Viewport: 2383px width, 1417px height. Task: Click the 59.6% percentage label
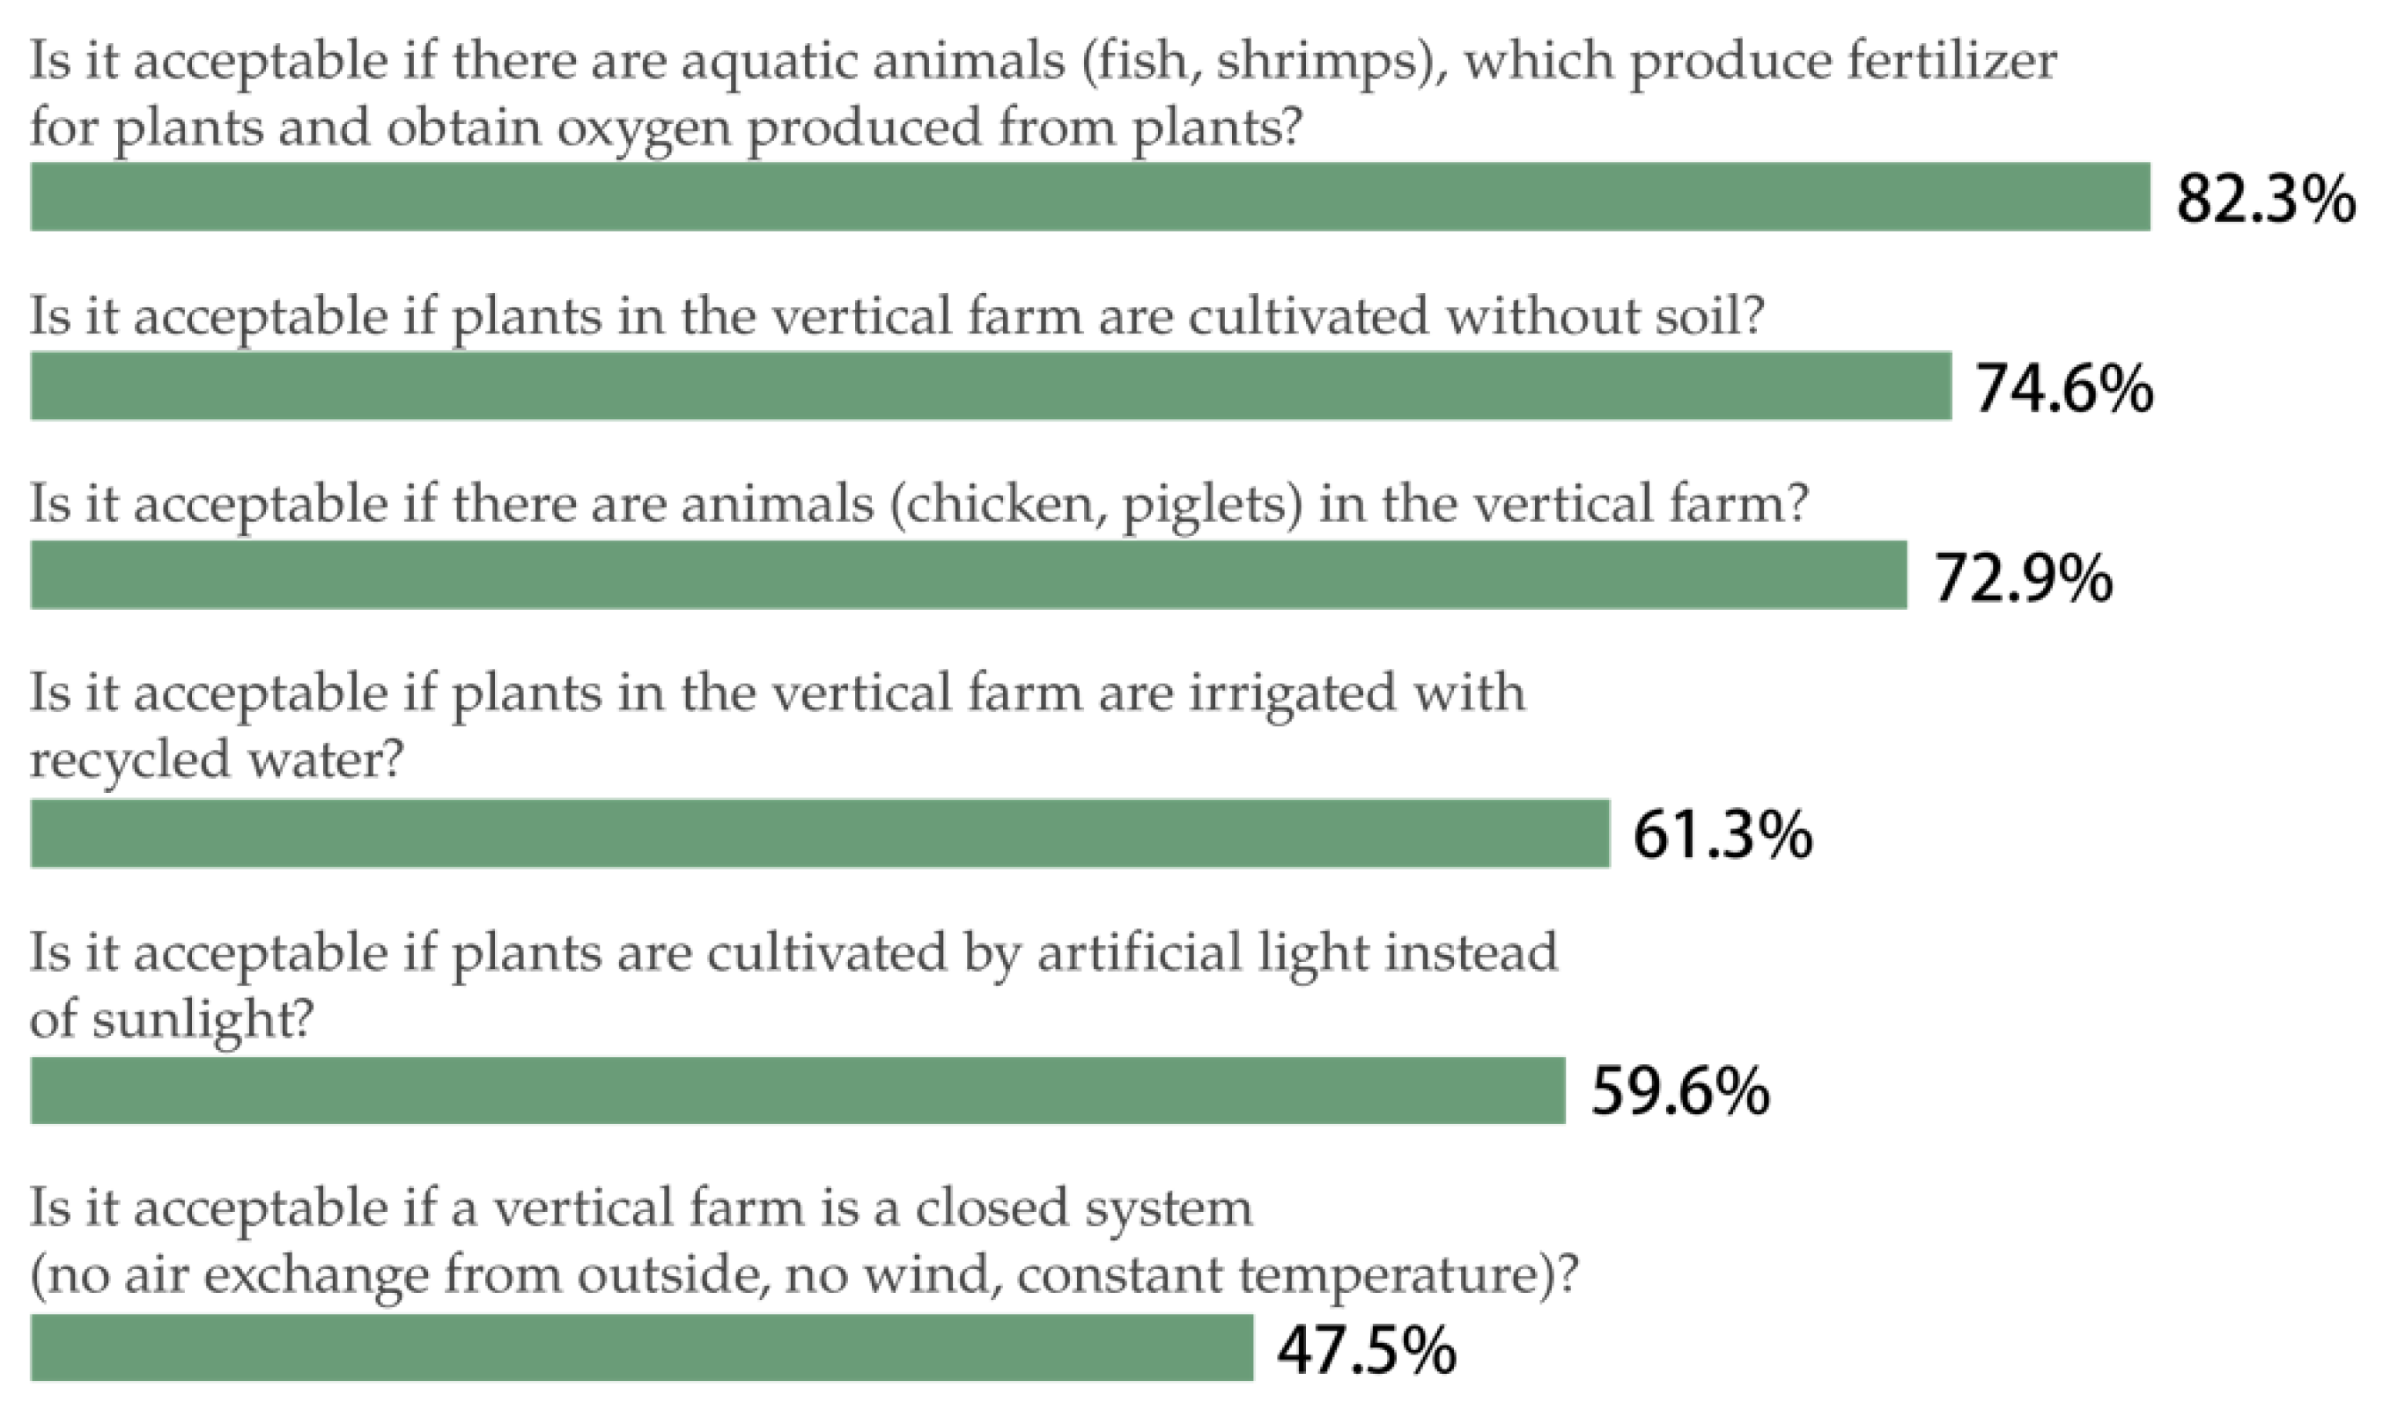click(x=1680, y=1091)
